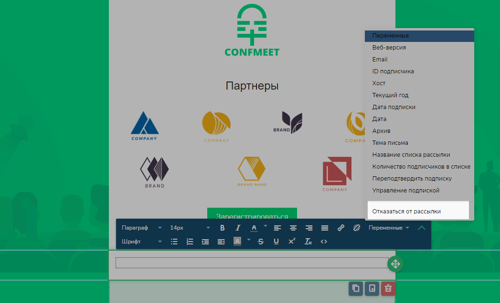Select the dark leaf BRAND logo
Viewport: 500px width, 303px height.
(288, 122)
